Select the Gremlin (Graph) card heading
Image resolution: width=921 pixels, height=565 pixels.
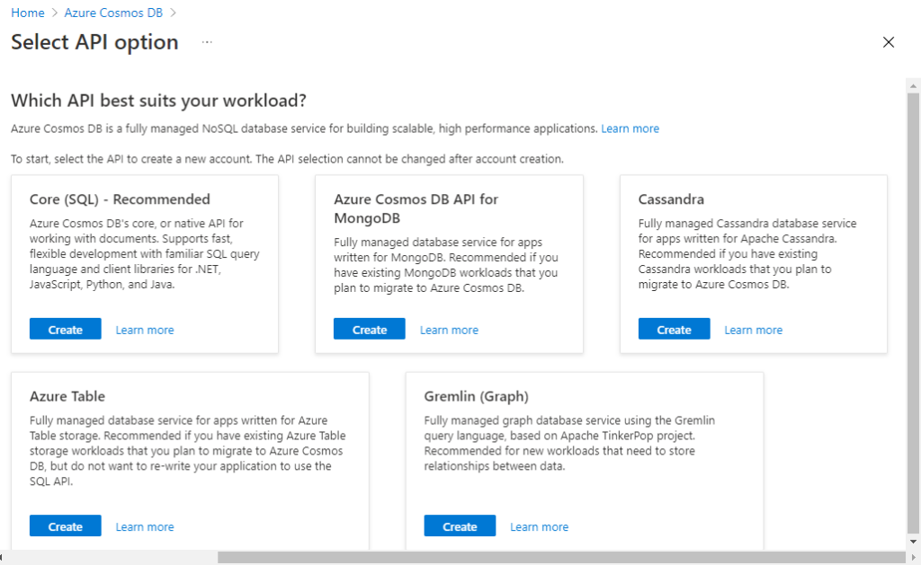pyautogui.click(x=476, y=396)
